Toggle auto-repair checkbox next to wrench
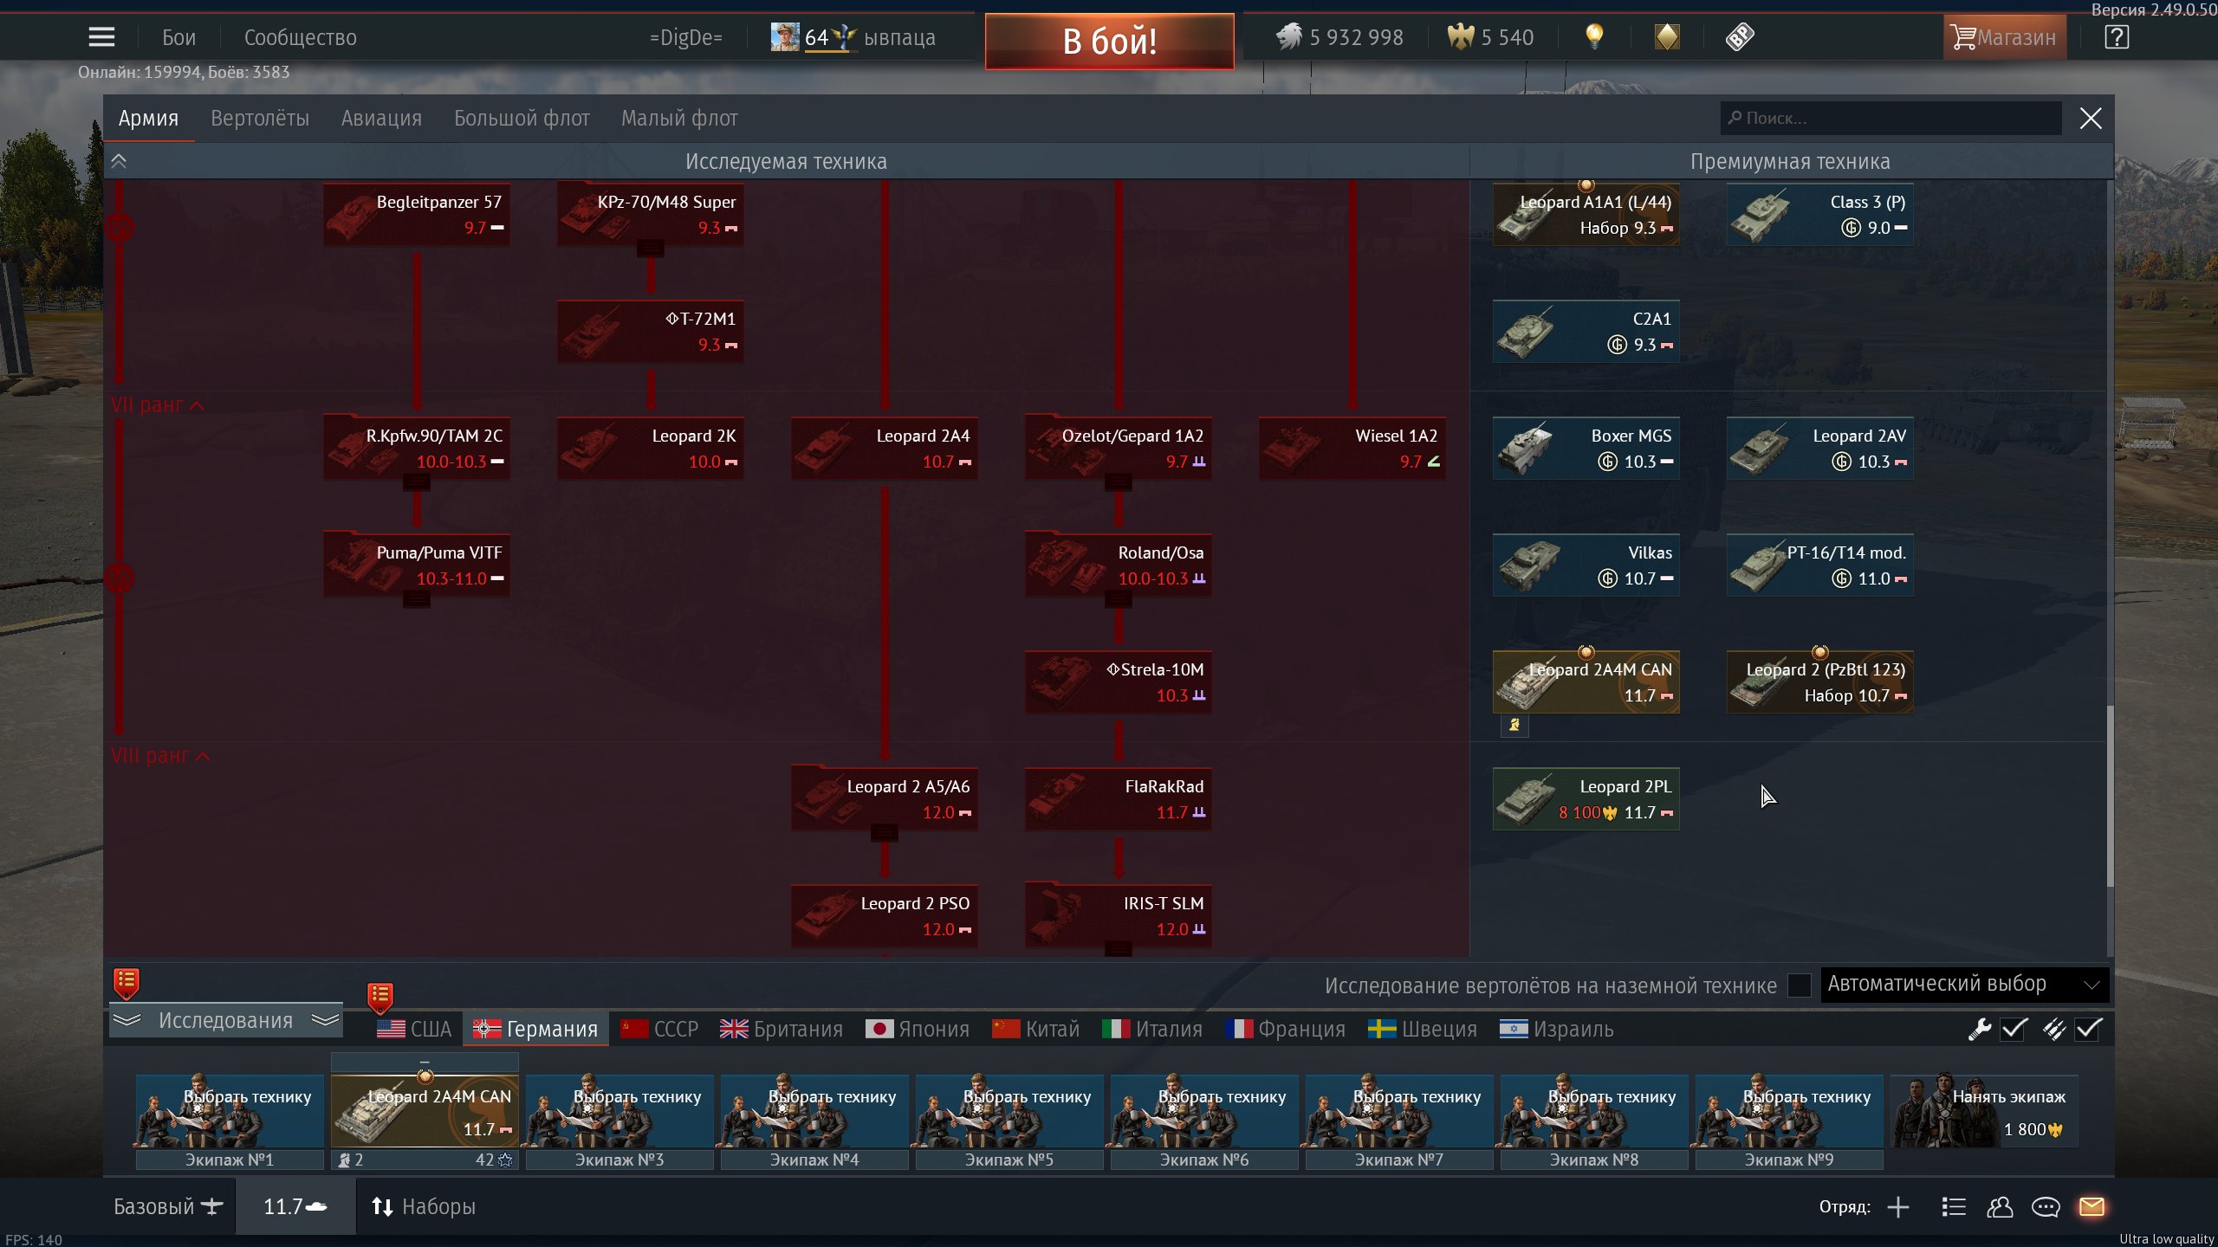Screen dimensions: 2218x1247 [x=2014, y=1029]
